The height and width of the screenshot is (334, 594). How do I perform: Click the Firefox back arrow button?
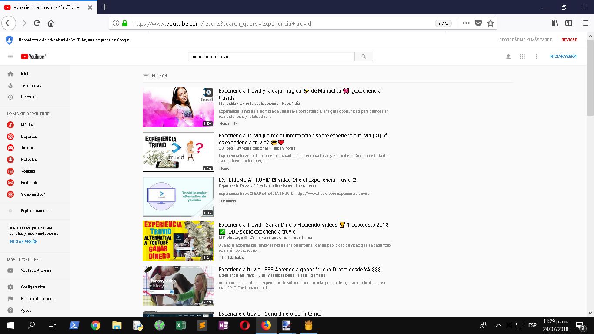[9, 23]
